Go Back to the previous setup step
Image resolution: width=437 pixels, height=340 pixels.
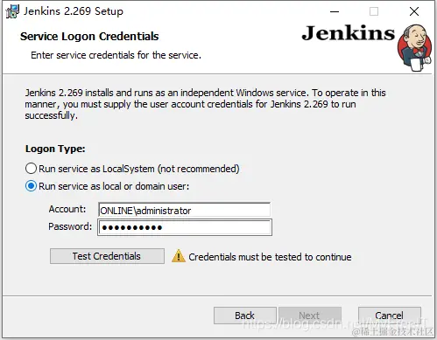[245, 316]
